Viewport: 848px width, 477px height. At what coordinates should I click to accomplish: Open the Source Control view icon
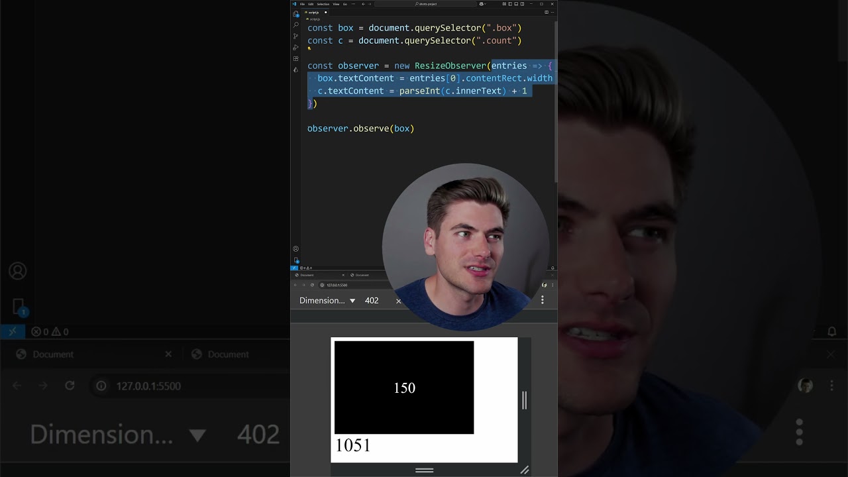[295, 36]
